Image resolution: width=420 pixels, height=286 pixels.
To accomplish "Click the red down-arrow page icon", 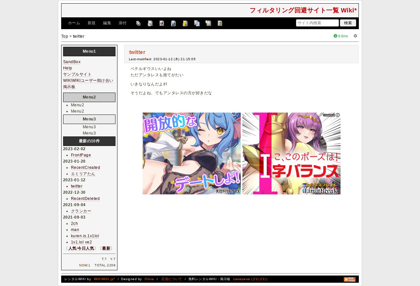I will coord(162,23).
